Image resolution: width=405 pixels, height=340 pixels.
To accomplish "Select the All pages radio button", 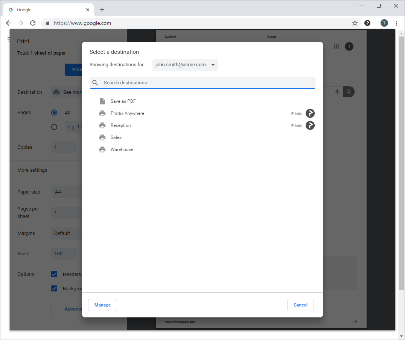I will pyautogui.click(x=54, y=112).
